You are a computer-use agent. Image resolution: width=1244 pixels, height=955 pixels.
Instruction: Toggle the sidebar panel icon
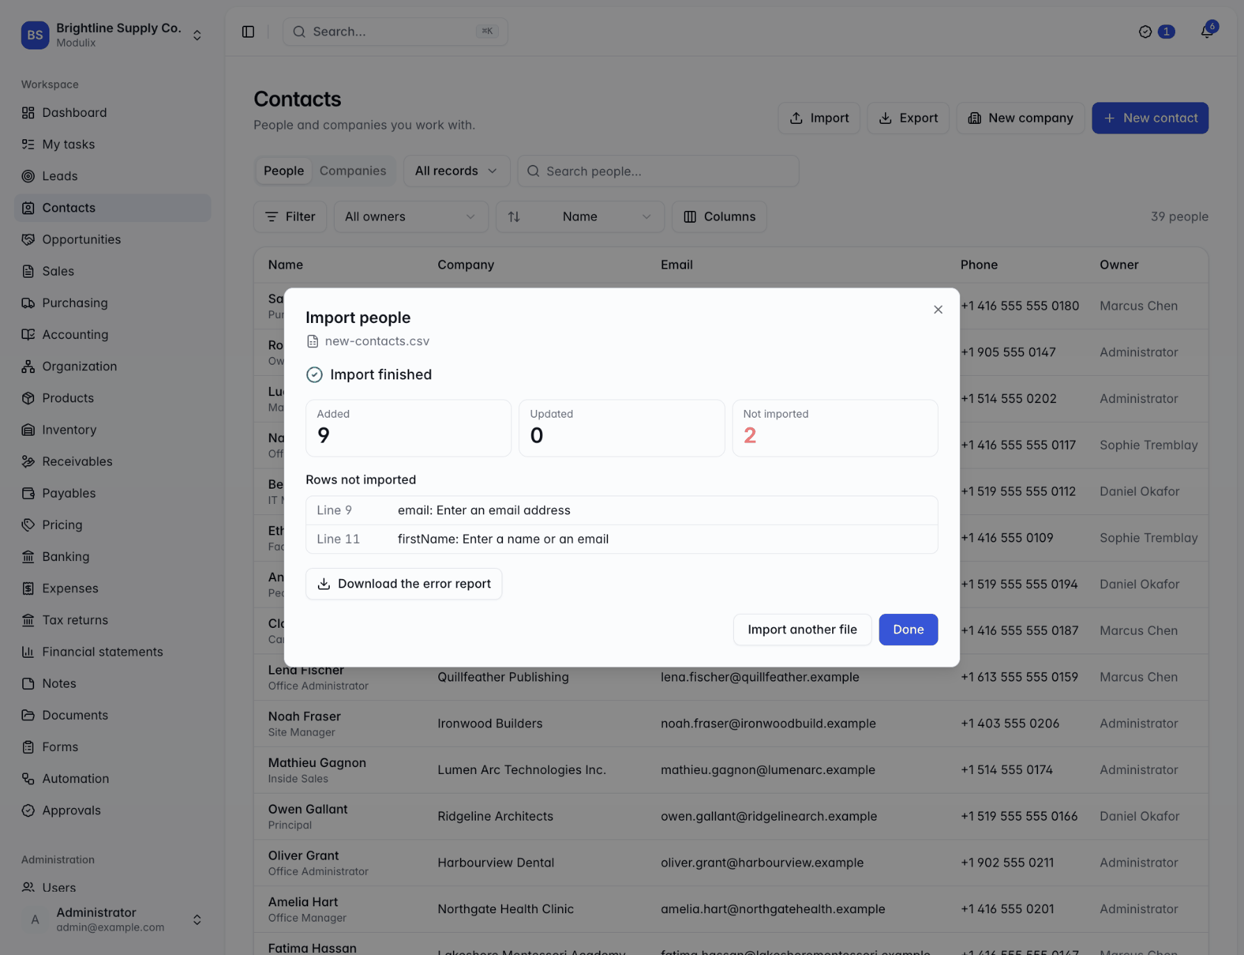pyautogui.click(x=248, y=32)
